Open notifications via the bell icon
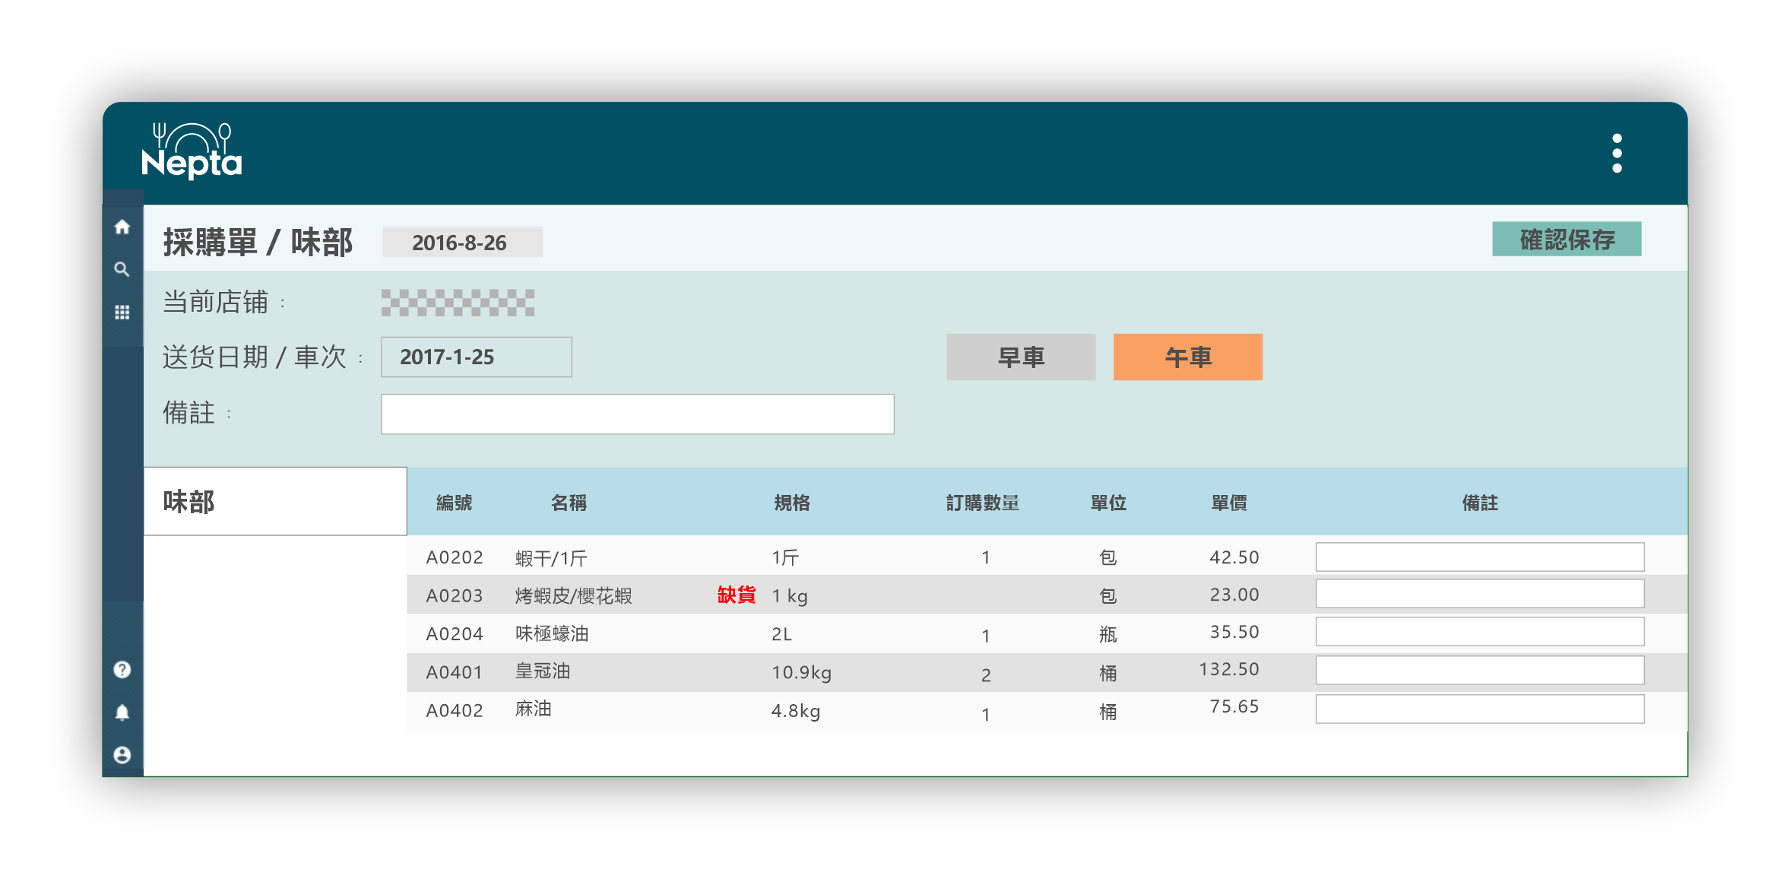1790x879 pixels. pyautogui.click(x=122, y=713)
